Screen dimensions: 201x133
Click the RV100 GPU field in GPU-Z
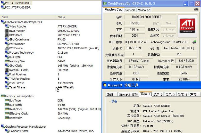135,23
